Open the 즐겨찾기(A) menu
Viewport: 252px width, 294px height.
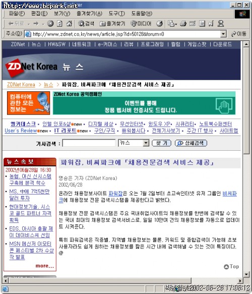point(89,14)
